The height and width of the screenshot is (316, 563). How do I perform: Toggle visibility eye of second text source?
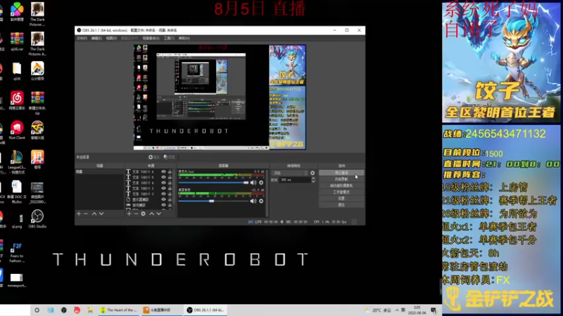tap(164, 178)
